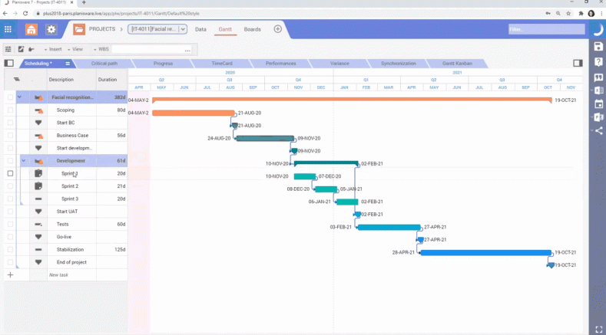Tick the Scoping row checkbox
The height and width of the screenshot is (335, 606).
[x=11, y=110]
